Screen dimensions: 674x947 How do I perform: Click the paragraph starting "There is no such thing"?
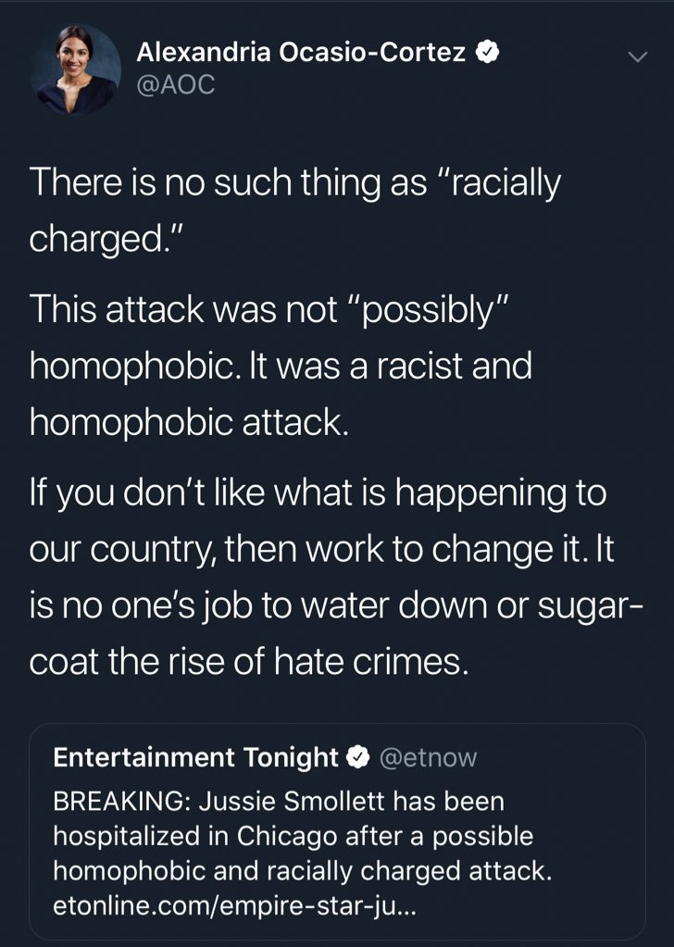[295, 210]
